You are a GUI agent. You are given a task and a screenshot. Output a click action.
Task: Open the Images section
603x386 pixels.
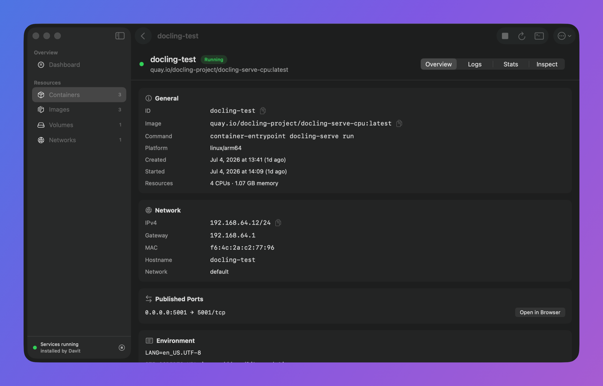point(79,110)
